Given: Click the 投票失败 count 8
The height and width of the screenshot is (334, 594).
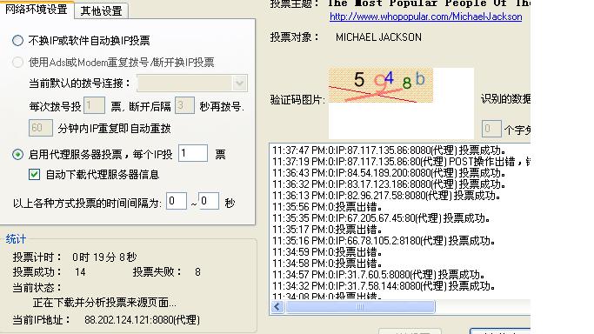Looking at the screenshot, I should point(197,272).
